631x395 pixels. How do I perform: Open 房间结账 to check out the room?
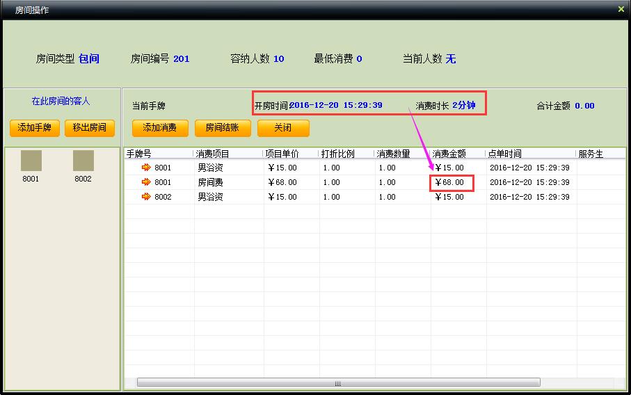(223, 128)
